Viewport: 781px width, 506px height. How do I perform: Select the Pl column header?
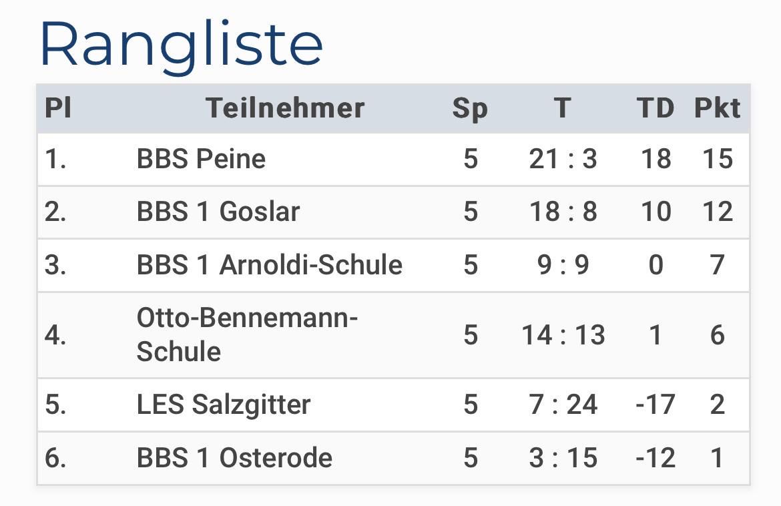tap(58, 108)
